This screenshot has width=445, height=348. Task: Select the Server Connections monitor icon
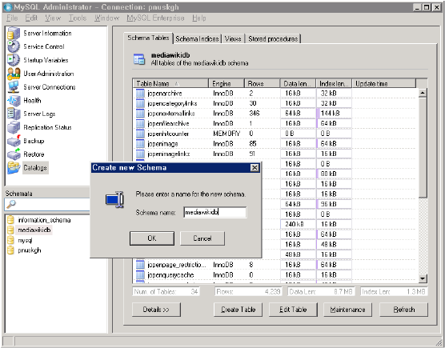tap(14, 86)
